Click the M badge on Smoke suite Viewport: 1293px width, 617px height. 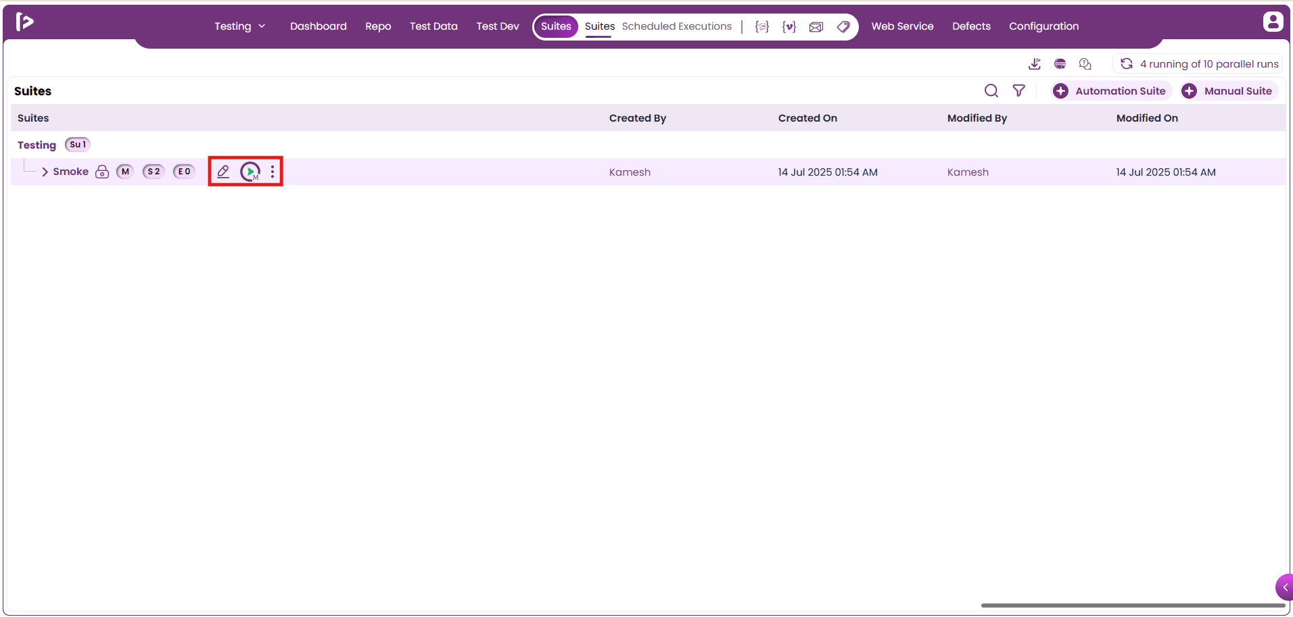click(x=125, y=172)
